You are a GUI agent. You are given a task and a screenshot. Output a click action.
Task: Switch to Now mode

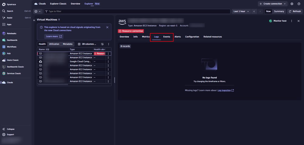pyautogui.click(x=268, y=12)
